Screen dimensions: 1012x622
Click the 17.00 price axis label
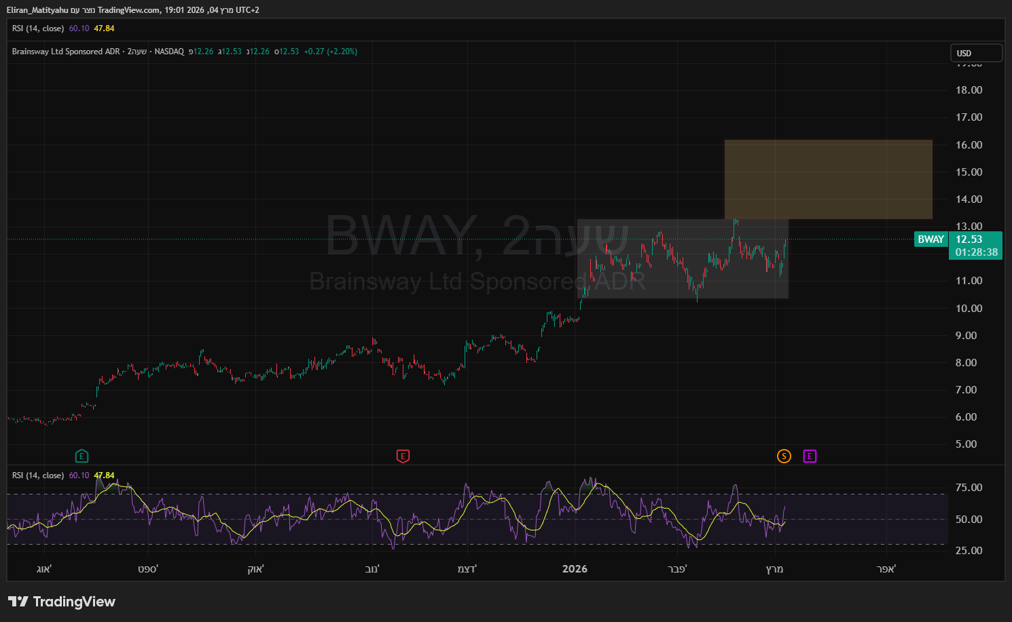coord(969,117)
